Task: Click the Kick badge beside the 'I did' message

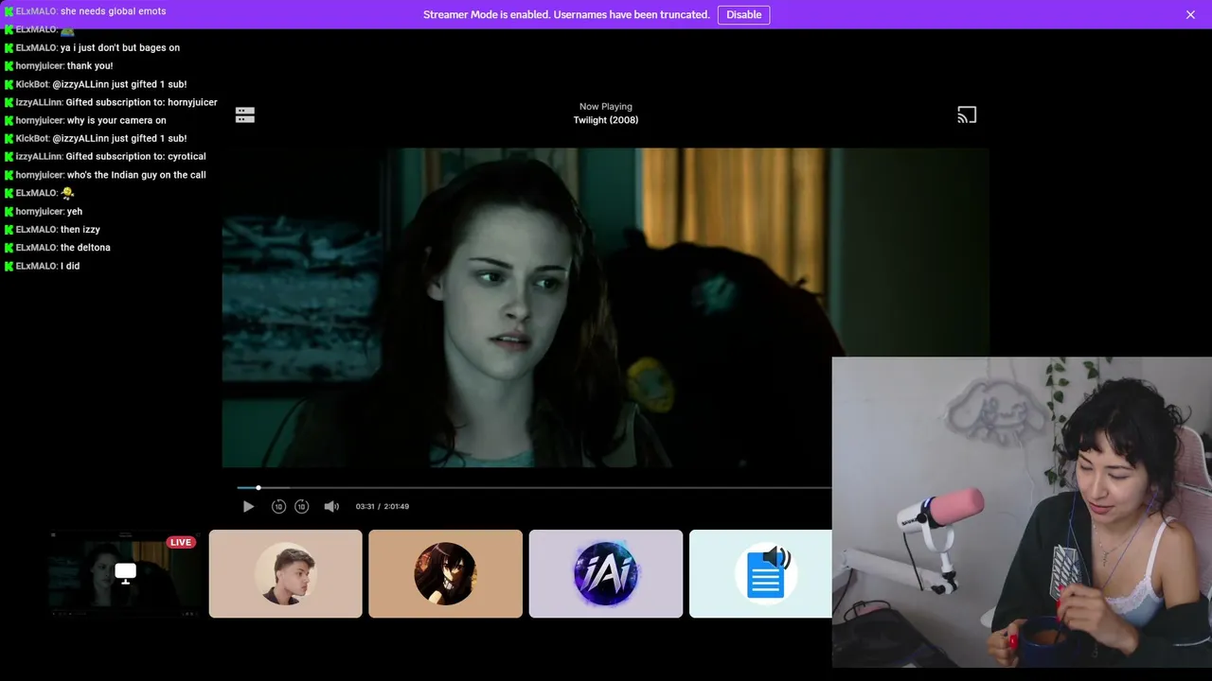Action: coord(9,267)
